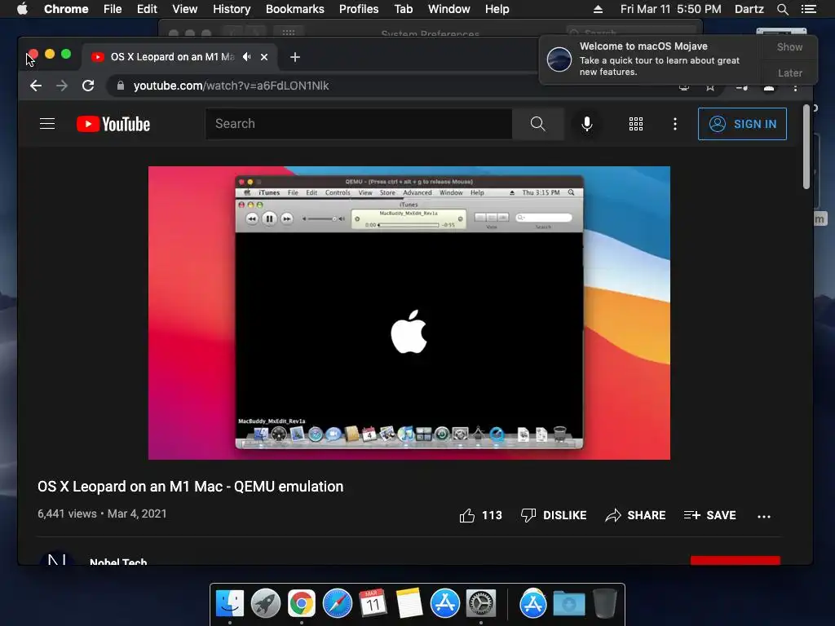Screen dimensions: 835x626
Task: Open the YouTube guide hamburger menu
Action: (46, 124)
